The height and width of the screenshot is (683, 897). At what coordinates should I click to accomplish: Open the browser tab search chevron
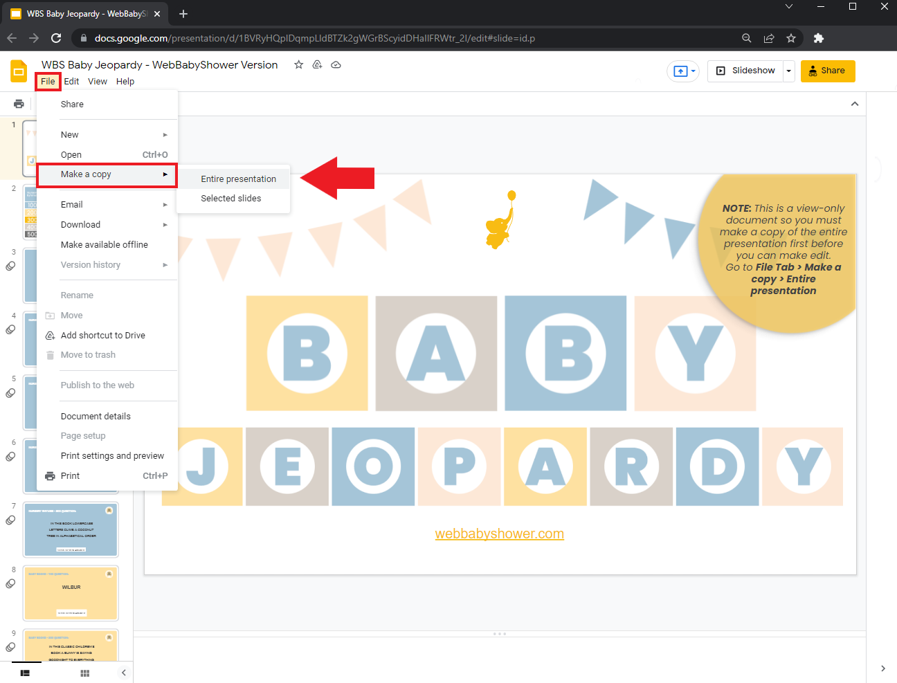pyautogui.click(x=789, y=6)
